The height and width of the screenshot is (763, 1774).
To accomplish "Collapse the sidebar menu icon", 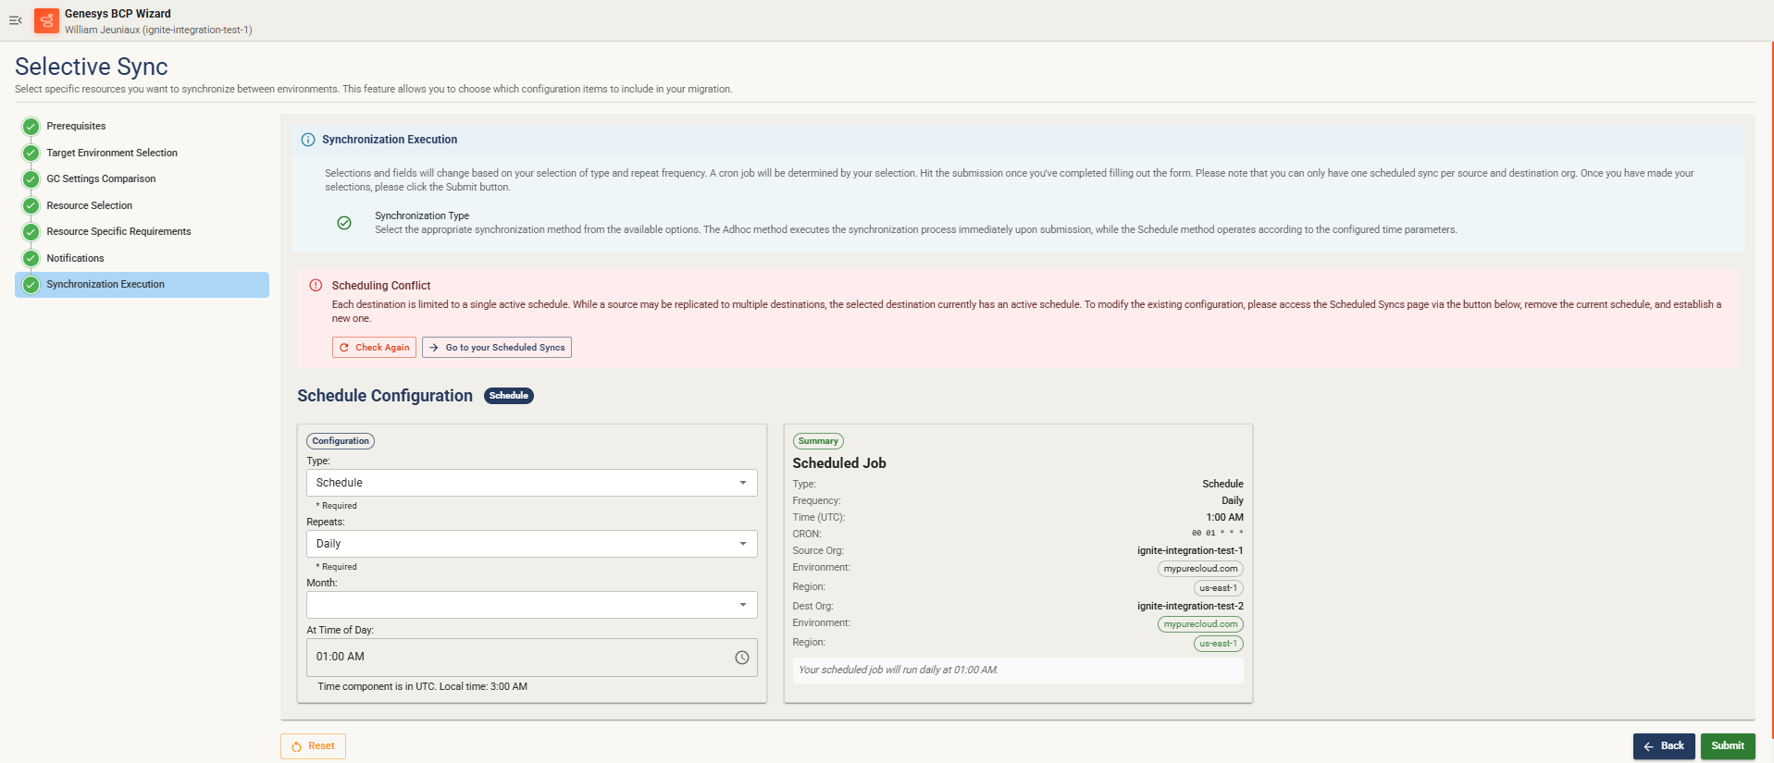I will tap(16, 20).
